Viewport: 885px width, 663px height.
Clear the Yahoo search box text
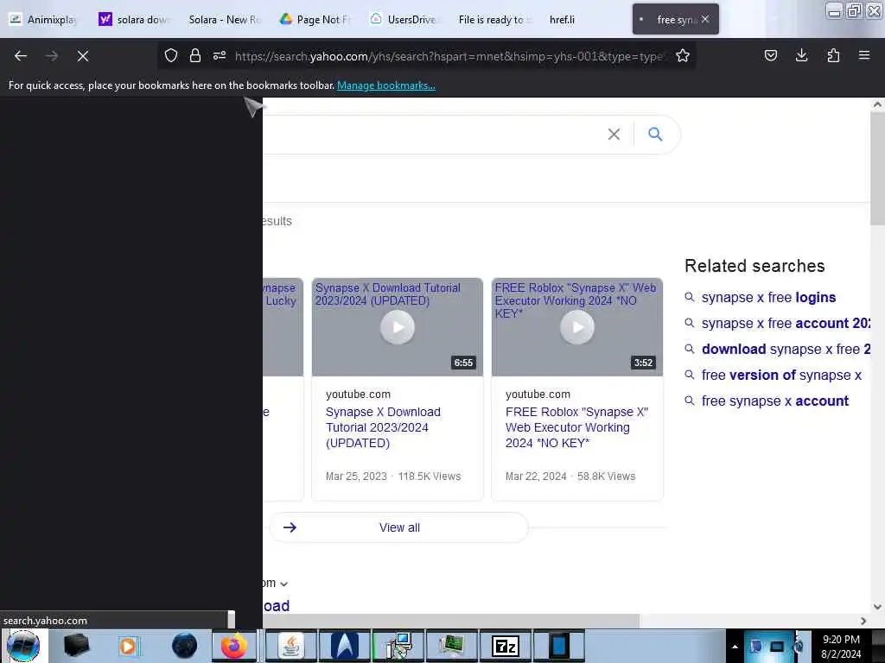pyautogui.click(x=614, y=134)
